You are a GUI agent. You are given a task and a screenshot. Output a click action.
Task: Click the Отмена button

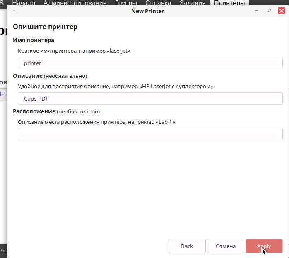tap(226, 246)
